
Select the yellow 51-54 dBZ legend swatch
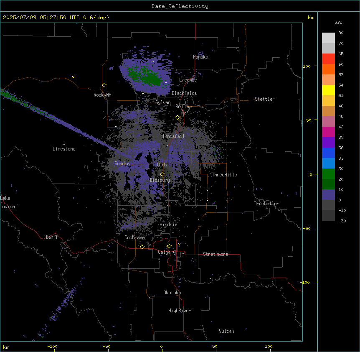[328, 90]
